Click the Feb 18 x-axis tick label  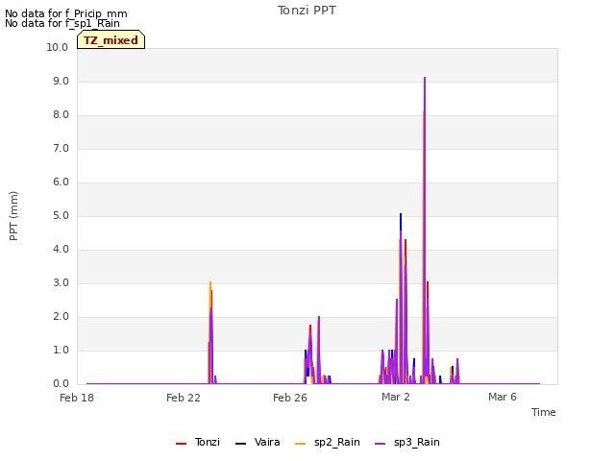77,398
